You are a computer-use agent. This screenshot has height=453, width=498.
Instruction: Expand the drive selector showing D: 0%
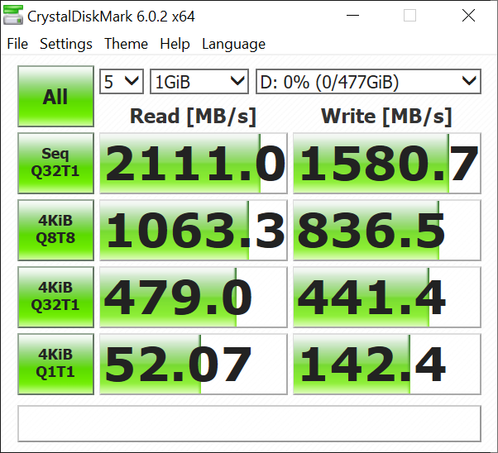pos(368,82)
